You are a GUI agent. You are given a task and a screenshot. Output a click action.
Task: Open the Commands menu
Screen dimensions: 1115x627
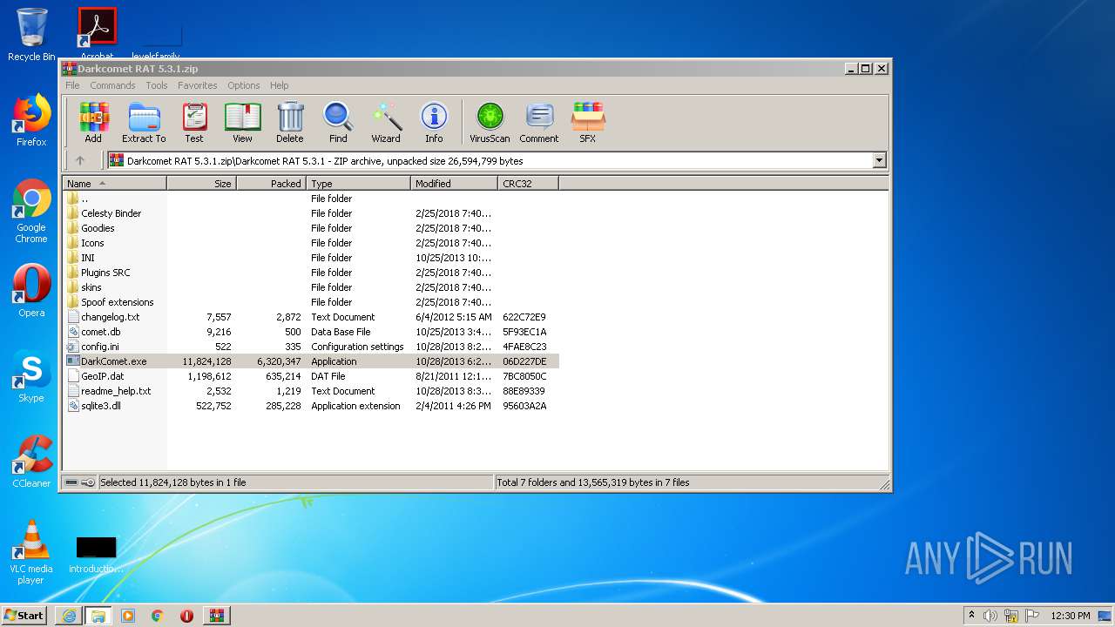pyautogui.click(x=112, y=85)
